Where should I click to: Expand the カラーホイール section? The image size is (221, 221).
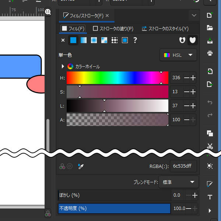pyautogui.click(x=63, y=67)
